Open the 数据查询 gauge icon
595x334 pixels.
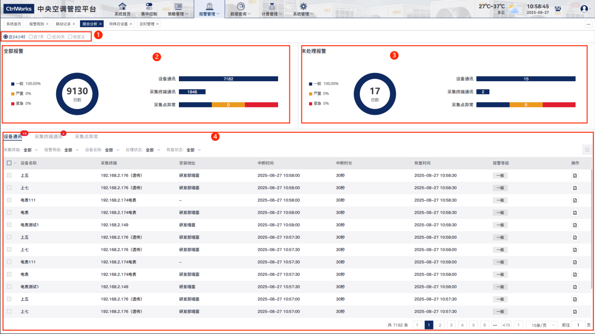click(240, 6)
